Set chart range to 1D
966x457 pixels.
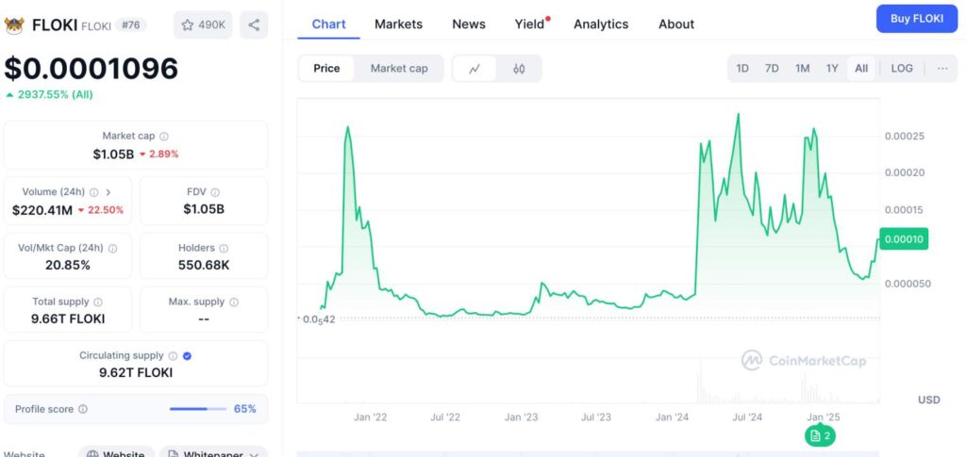742,68
